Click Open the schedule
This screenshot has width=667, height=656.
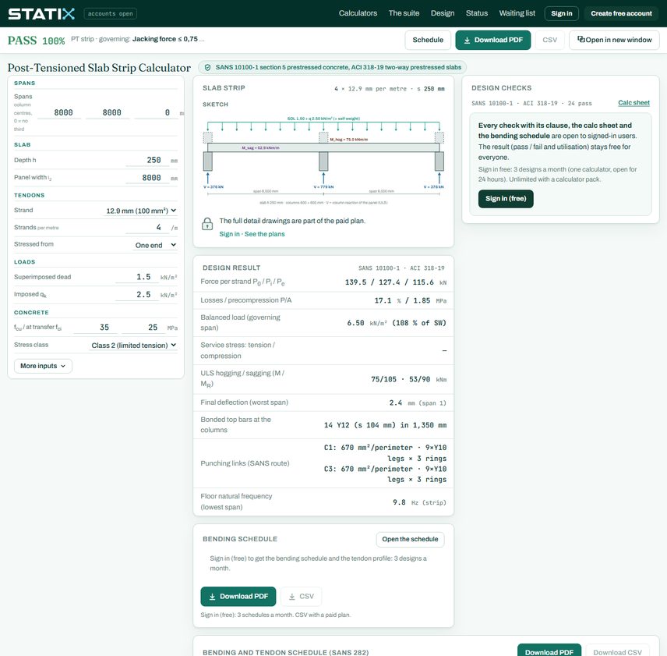coord(410,539)
